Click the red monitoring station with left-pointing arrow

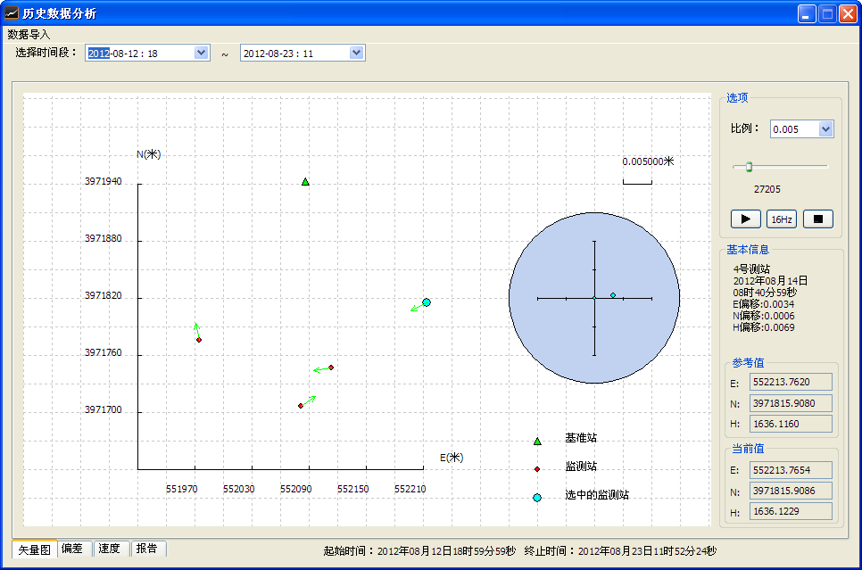tap(331, 368)
